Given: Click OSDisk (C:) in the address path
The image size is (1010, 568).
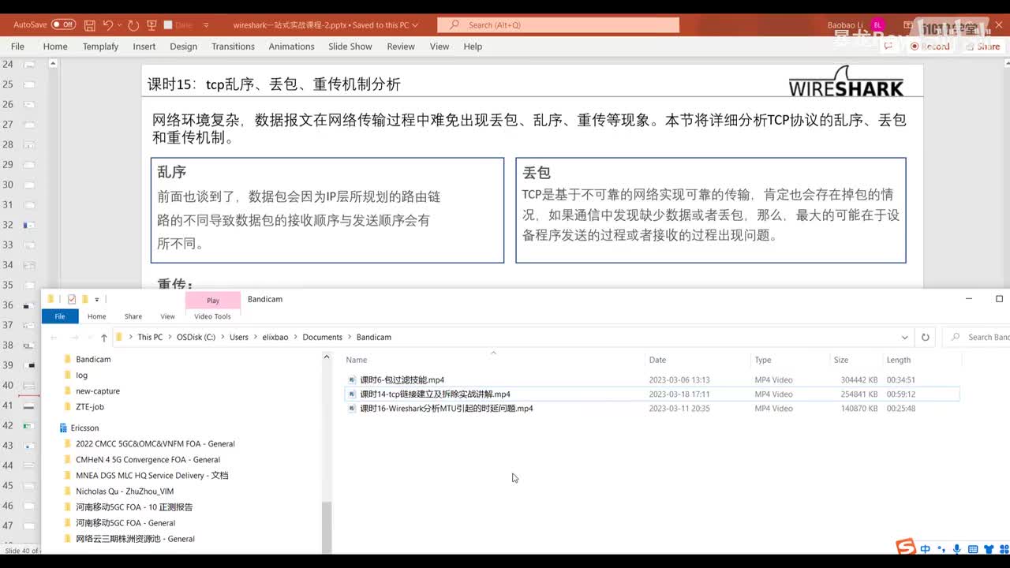Looking at the screenshot, I should pos(196,337).
